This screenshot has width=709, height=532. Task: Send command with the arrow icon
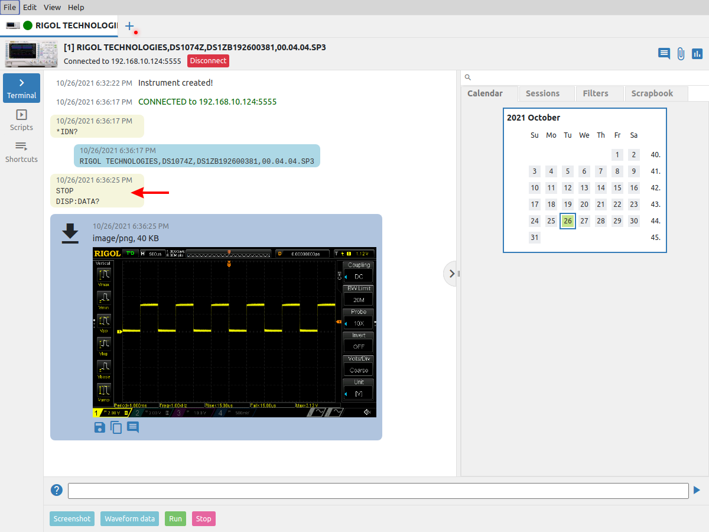(x=697, y=490)
